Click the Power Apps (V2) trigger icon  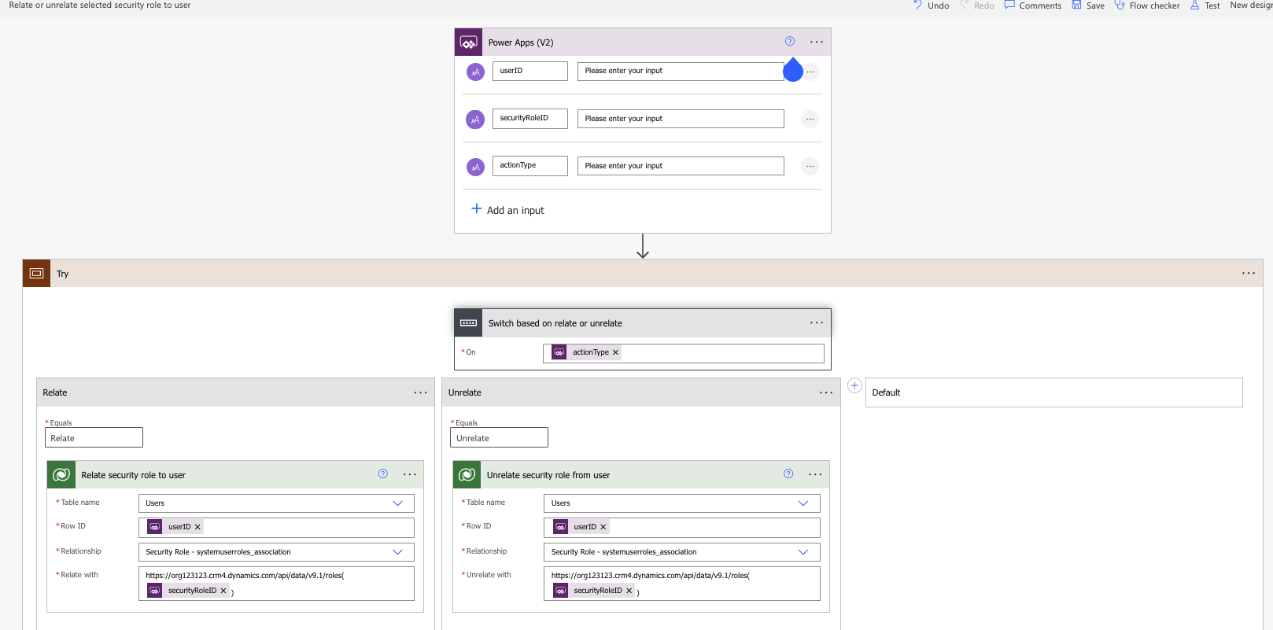pos(468,42)
